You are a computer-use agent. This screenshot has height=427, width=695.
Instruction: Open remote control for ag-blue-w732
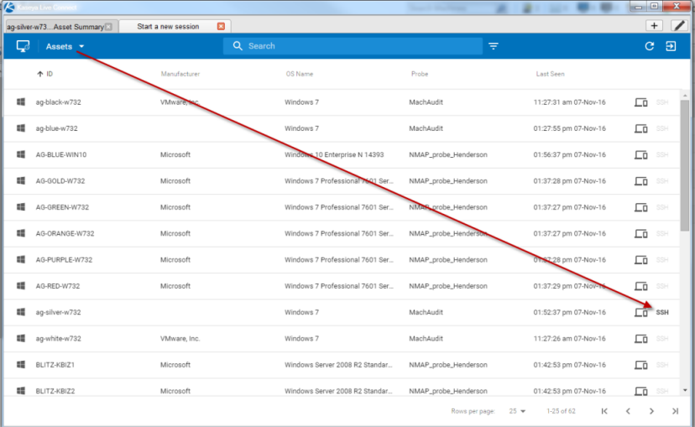point(641,128)
